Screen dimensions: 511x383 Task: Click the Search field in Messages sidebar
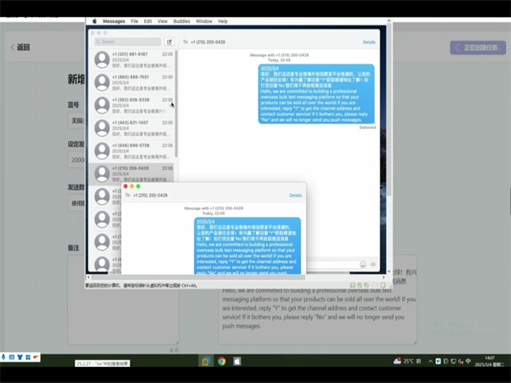(x=128, y=41)
